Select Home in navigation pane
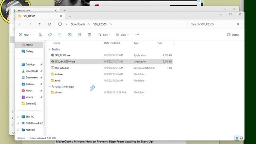Image resolution: width=256 pixels, height=144 pixels. 29,45
